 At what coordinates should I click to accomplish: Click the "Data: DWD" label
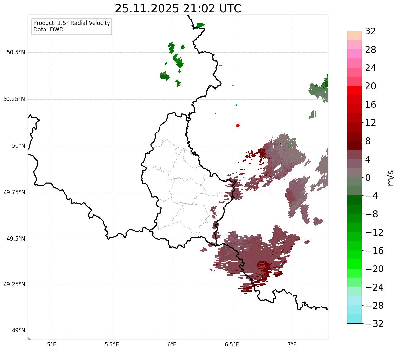(x=48, y=30)
